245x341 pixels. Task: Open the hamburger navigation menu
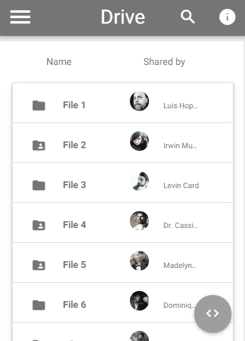click(x=20, y=17)
